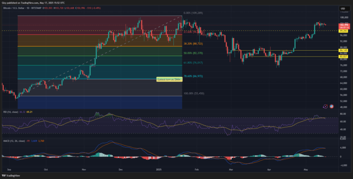This screenshot has height=179, width=353.
Task: Click the yellow 86,140 price label
Action: tap(343, 50)
